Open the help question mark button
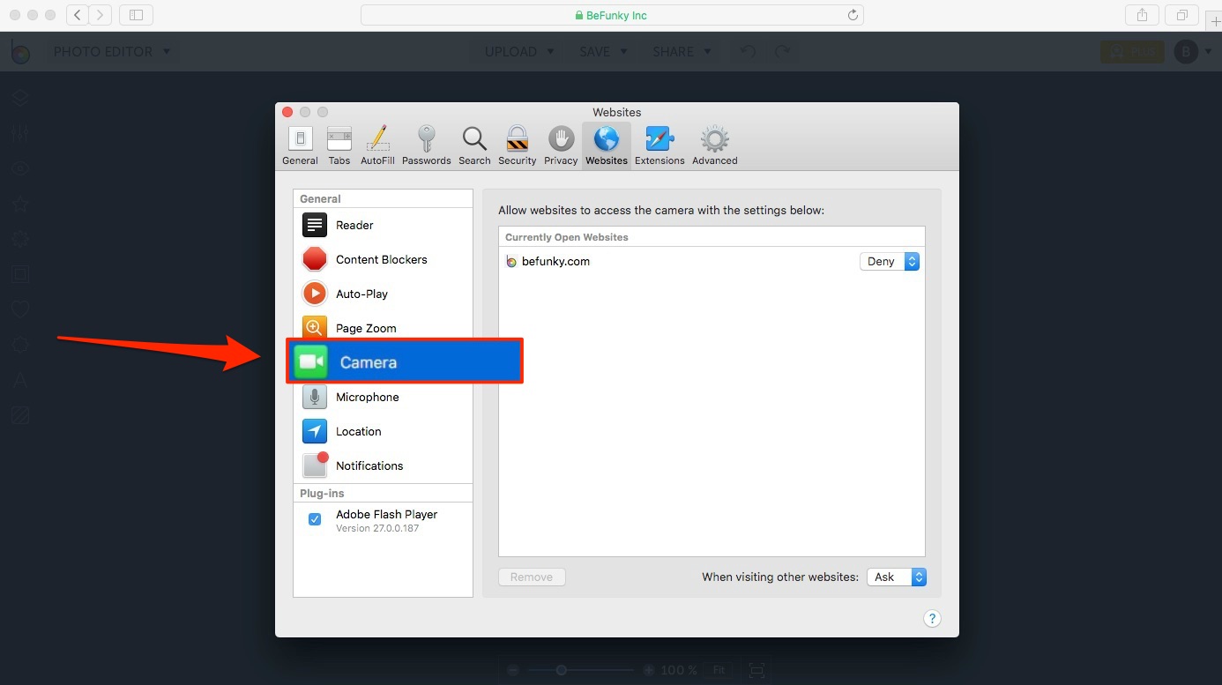Image resolution: width=1222 pixels, height=685 pixels. coord(932,618)
